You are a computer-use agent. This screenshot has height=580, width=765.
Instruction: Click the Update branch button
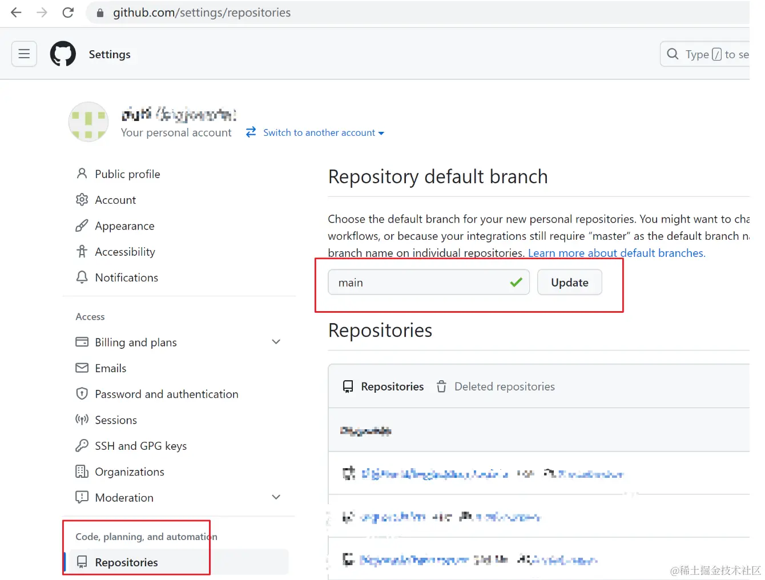coord(569,283)
